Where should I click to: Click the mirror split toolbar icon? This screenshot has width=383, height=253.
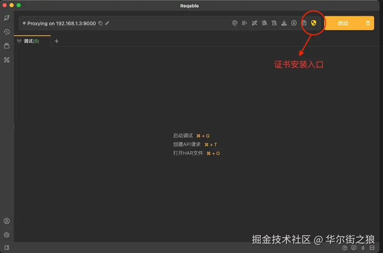(x=245, y=23)
